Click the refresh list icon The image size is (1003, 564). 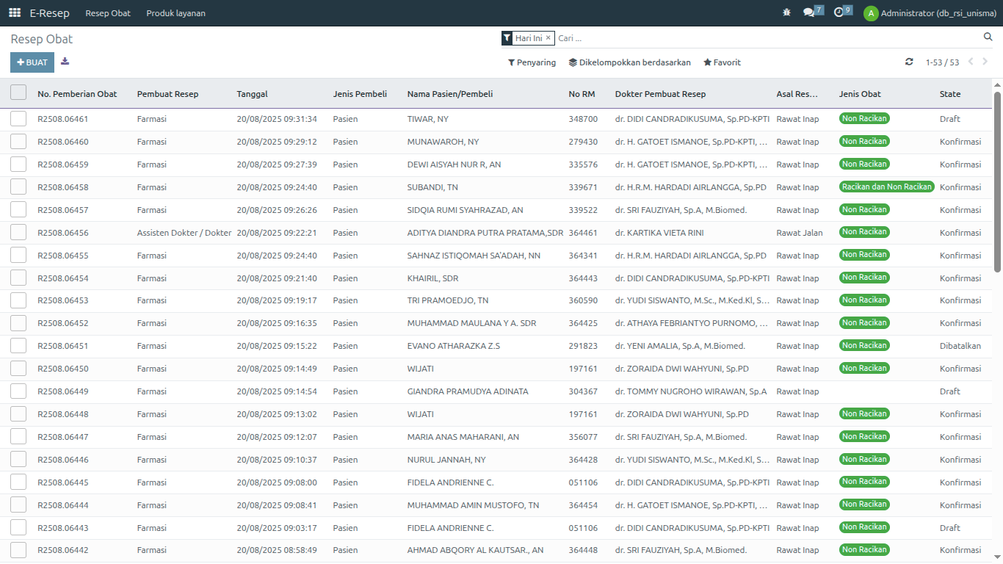(909, 62)
